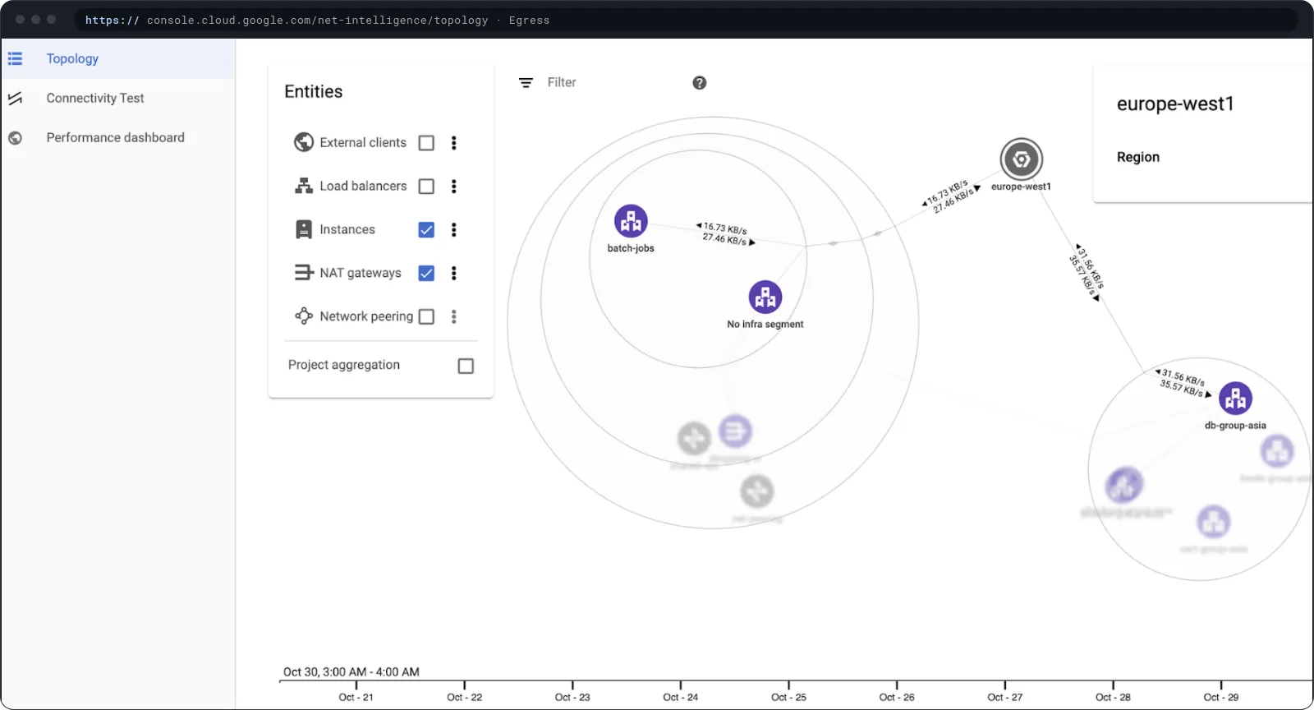Open Instances more options menu
Screen dimensions: 1314x710
click(454, 230)
